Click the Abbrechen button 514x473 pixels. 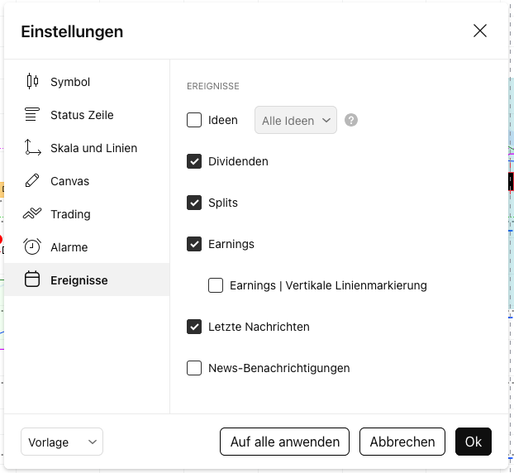click(402, 442)
